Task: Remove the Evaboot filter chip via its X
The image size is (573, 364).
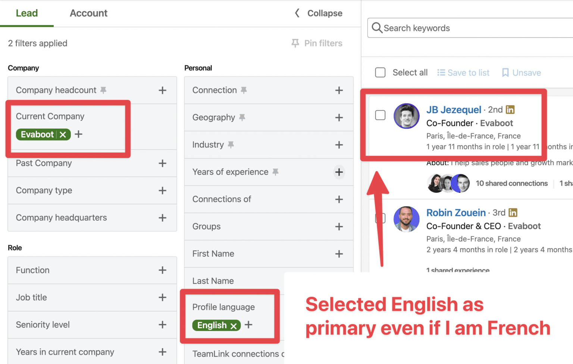Action: pos(63,134)
